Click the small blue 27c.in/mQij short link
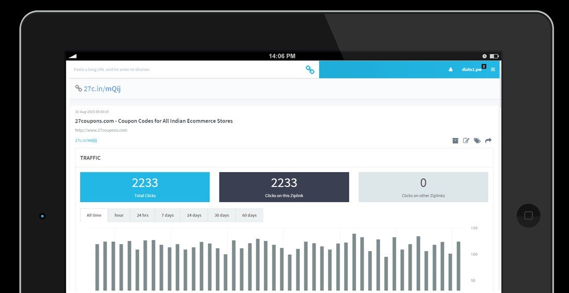Image resolution: width=569 pixels, height=293 pixels. click(x=86, y=141)
